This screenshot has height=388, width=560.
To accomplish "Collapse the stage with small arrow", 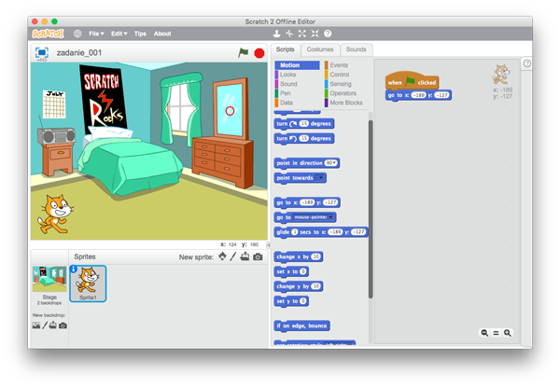I will point(268,245).
